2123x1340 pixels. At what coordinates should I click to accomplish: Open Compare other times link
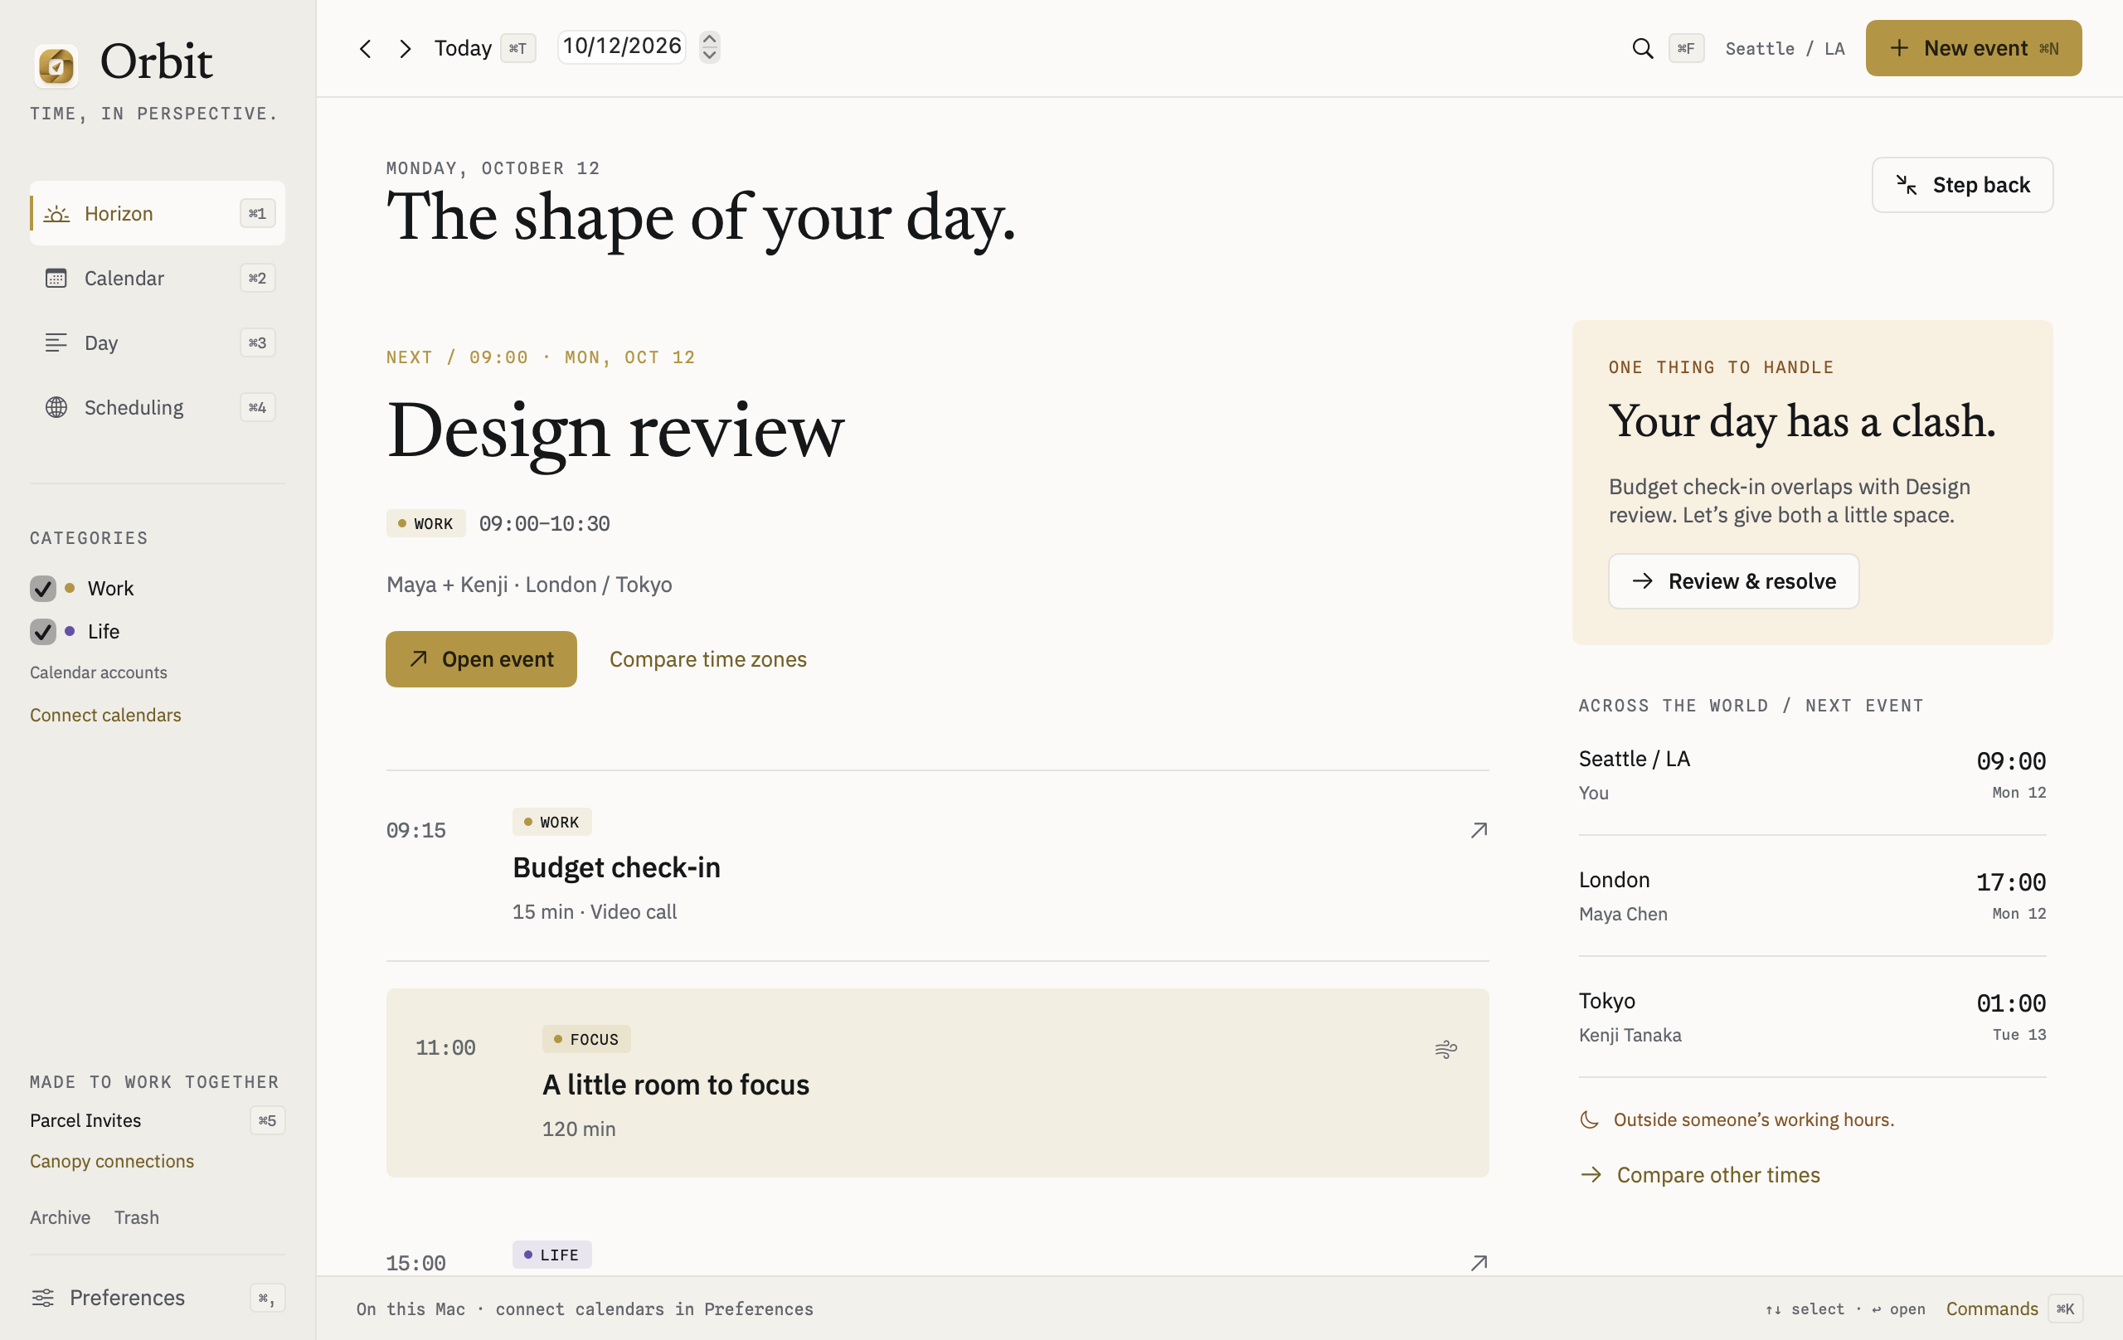tap(1700, 1175)
